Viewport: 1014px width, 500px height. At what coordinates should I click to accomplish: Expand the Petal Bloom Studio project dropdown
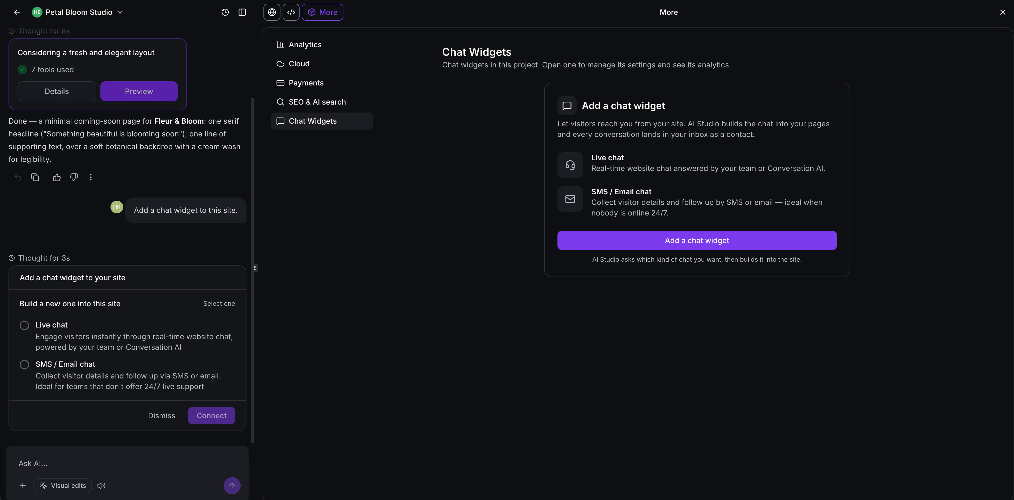click(121, 12)
